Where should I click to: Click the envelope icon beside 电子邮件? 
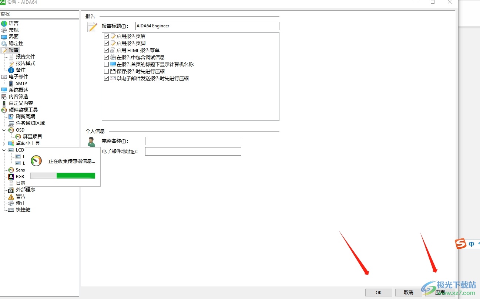point(4,77)
